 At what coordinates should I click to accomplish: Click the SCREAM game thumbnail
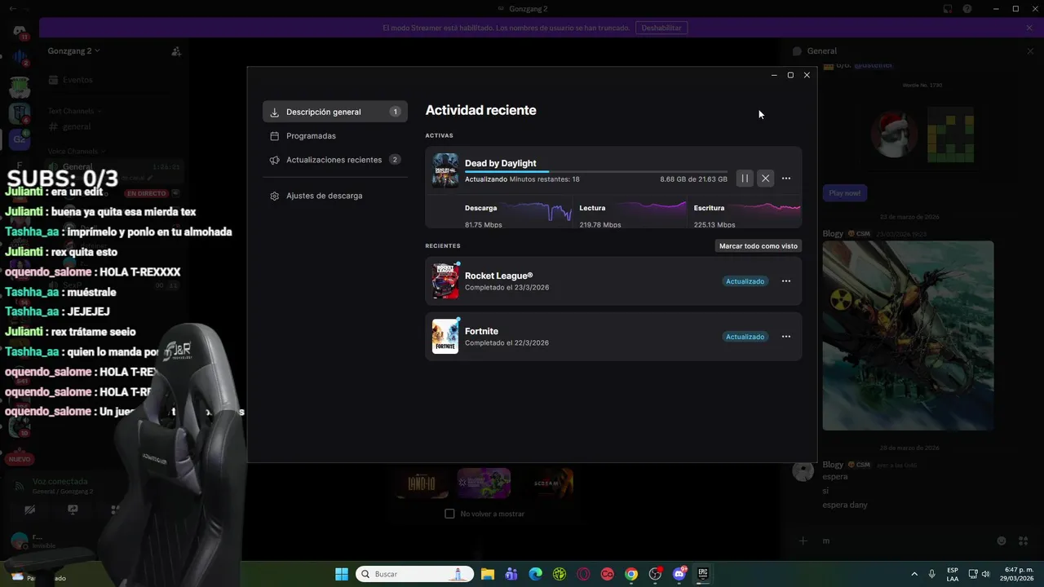[x=546, y=483]
